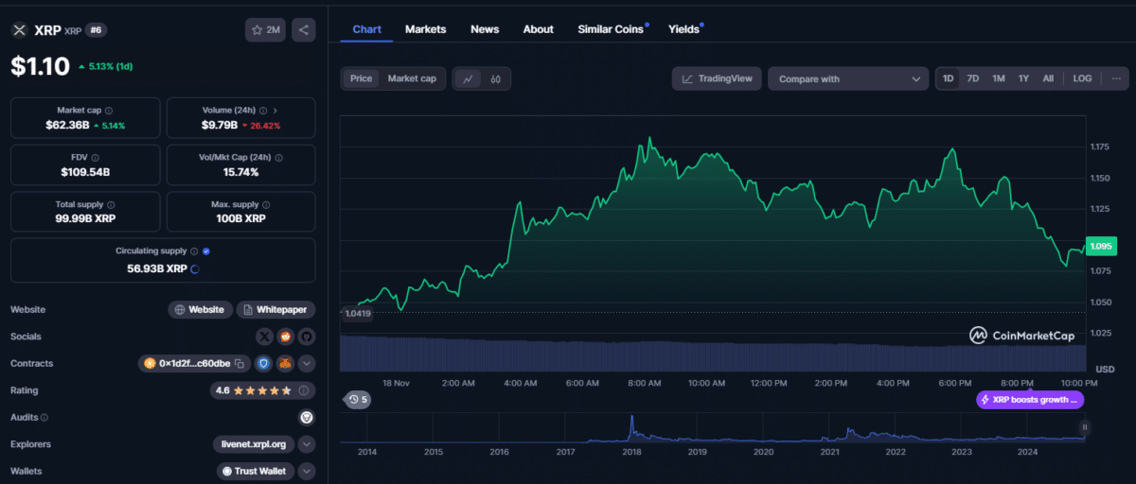Open the Compare with dropdown
1136x484 pixels.
[848, 78]
